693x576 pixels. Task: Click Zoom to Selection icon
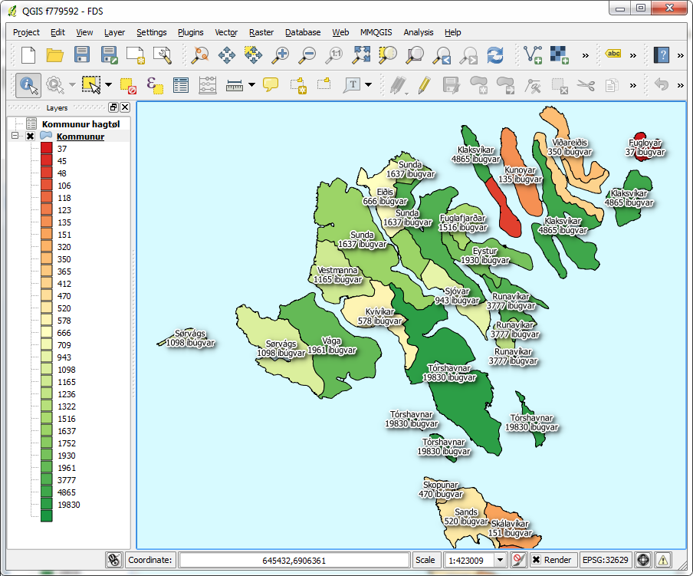pos(388,55)
